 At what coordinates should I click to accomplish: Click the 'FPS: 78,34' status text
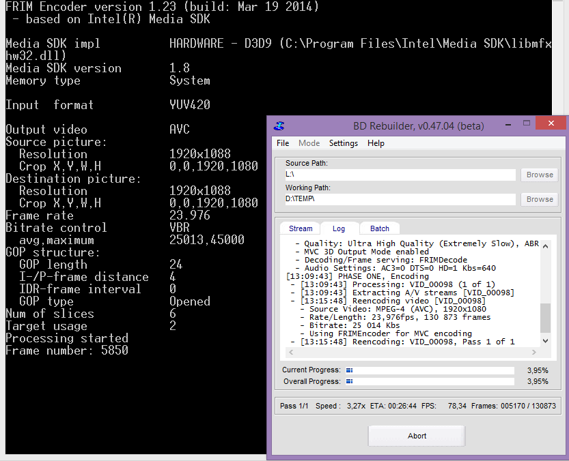point(444,406)
